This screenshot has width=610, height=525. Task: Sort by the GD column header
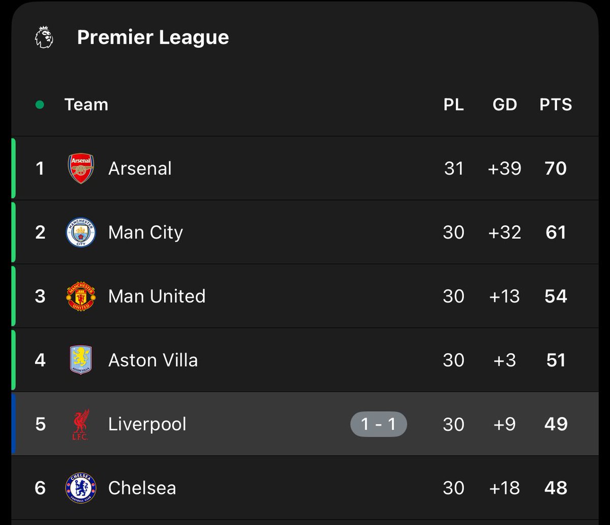pyautogui.click(x=504, y=105)
